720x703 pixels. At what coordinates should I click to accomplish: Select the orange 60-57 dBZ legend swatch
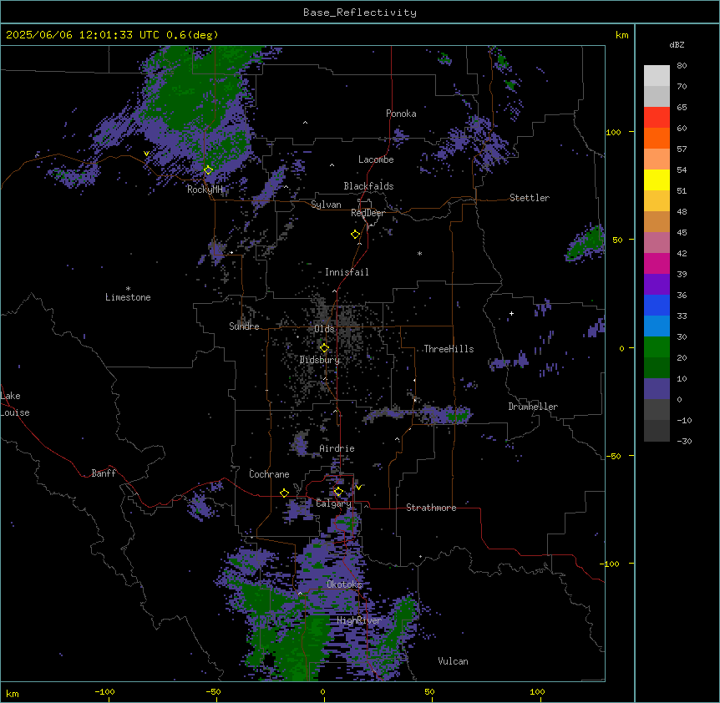click(657, 138)
